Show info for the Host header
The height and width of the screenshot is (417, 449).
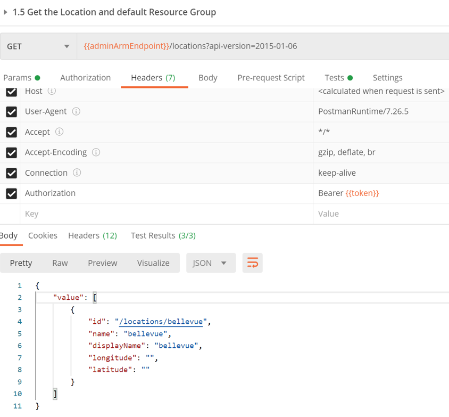coord(52,91)
